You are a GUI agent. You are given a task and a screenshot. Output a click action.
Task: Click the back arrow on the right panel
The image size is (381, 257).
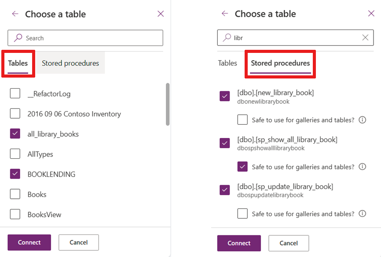pos(224,14)
